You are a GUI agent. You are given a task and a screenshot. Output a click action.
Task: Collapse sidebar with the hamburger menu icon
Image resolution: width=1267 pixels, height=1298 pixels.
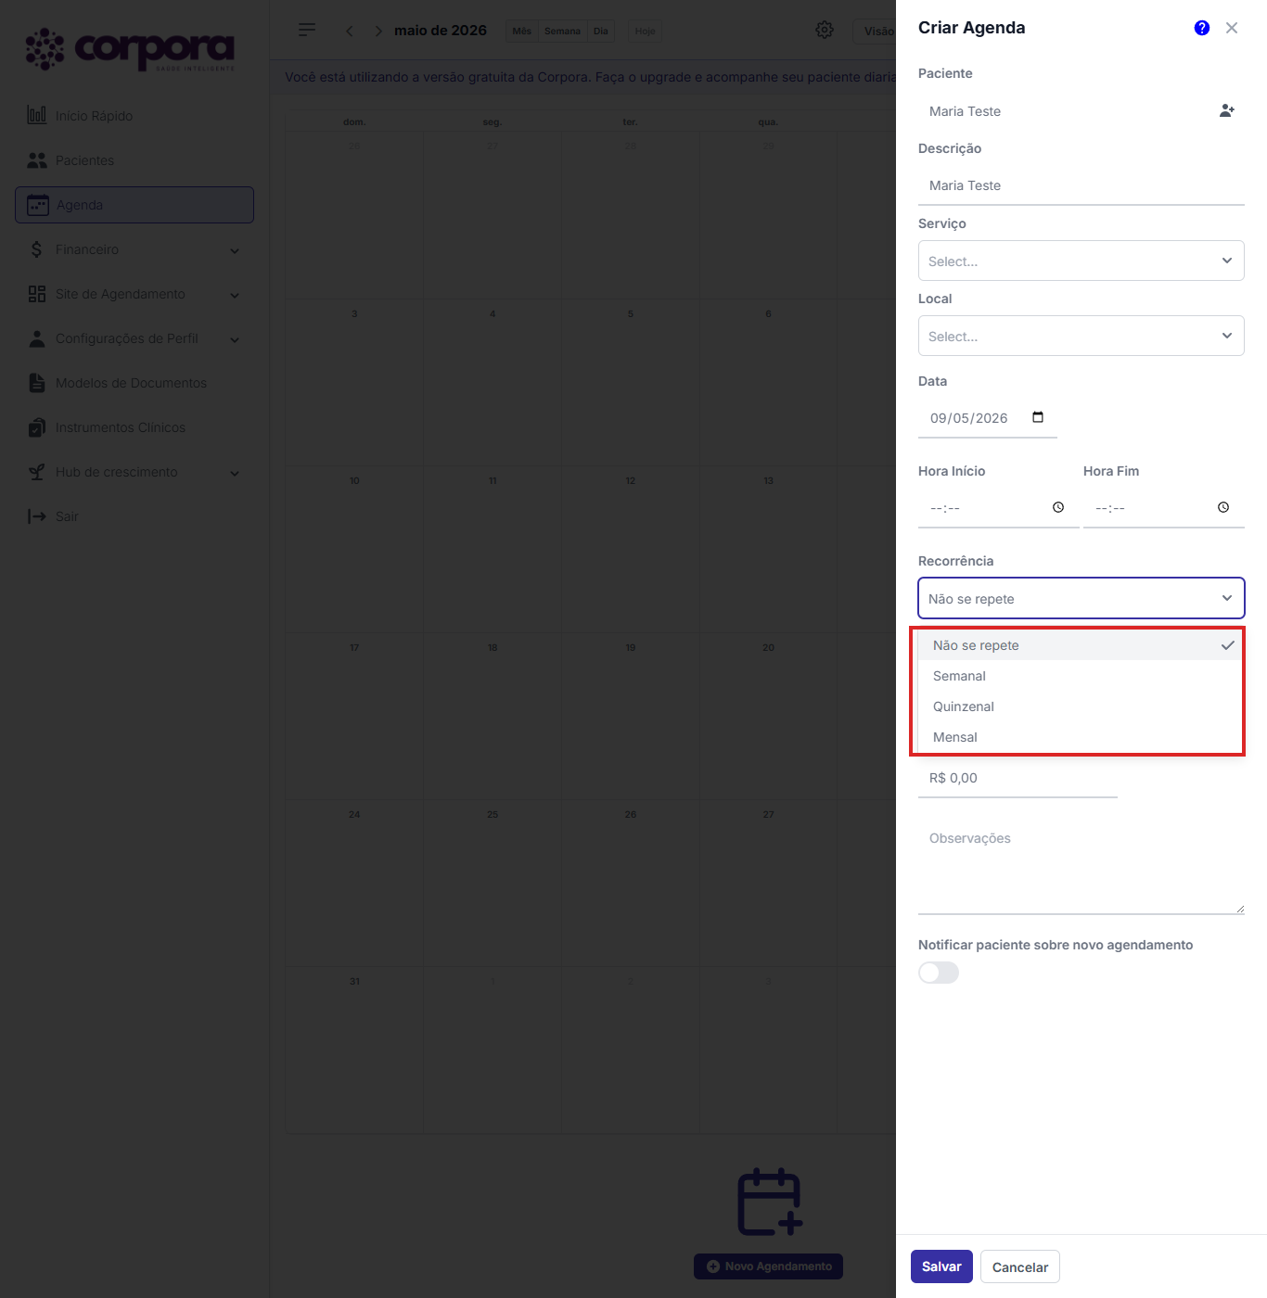[307, 31]
